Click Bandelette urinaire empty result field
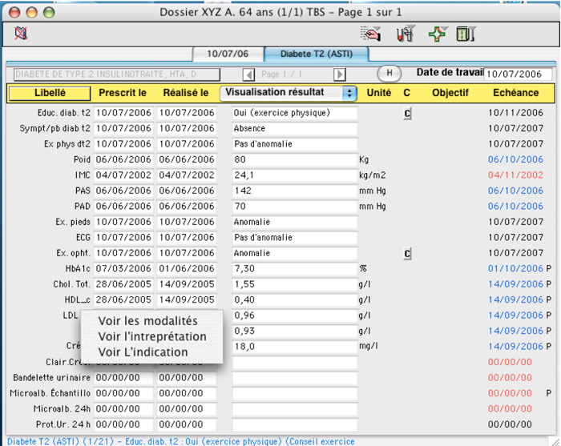The width and height of the screenshot is (561, 446). [295, 378]
